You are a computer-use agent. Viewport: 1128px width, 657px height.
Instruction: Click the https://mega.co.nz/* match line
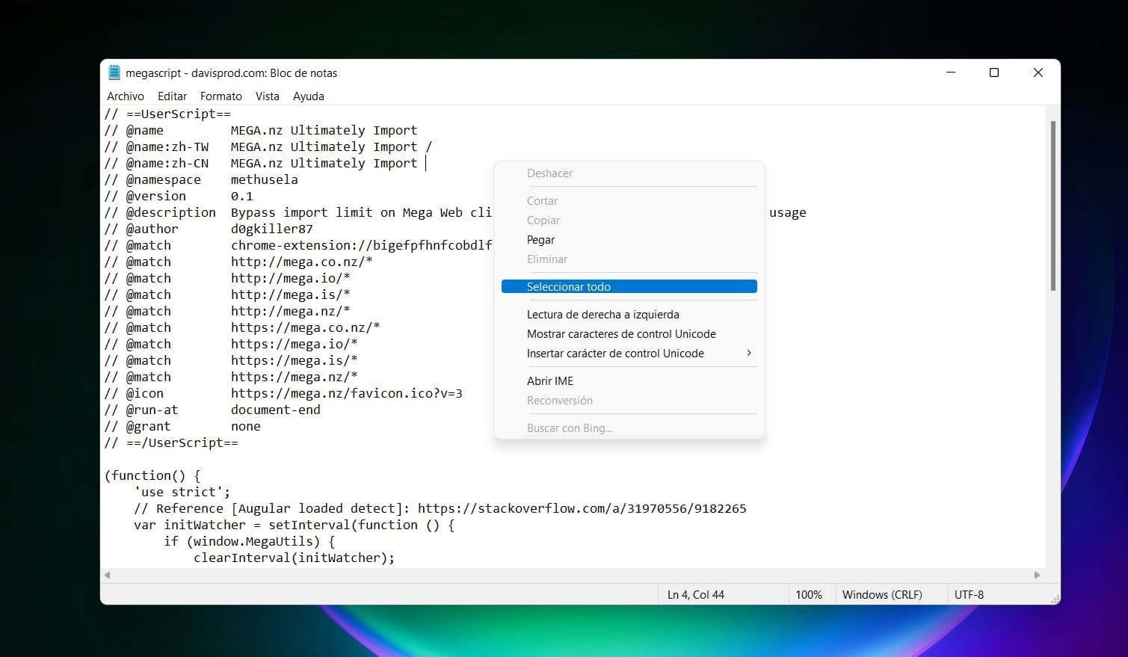pos(242,328)
